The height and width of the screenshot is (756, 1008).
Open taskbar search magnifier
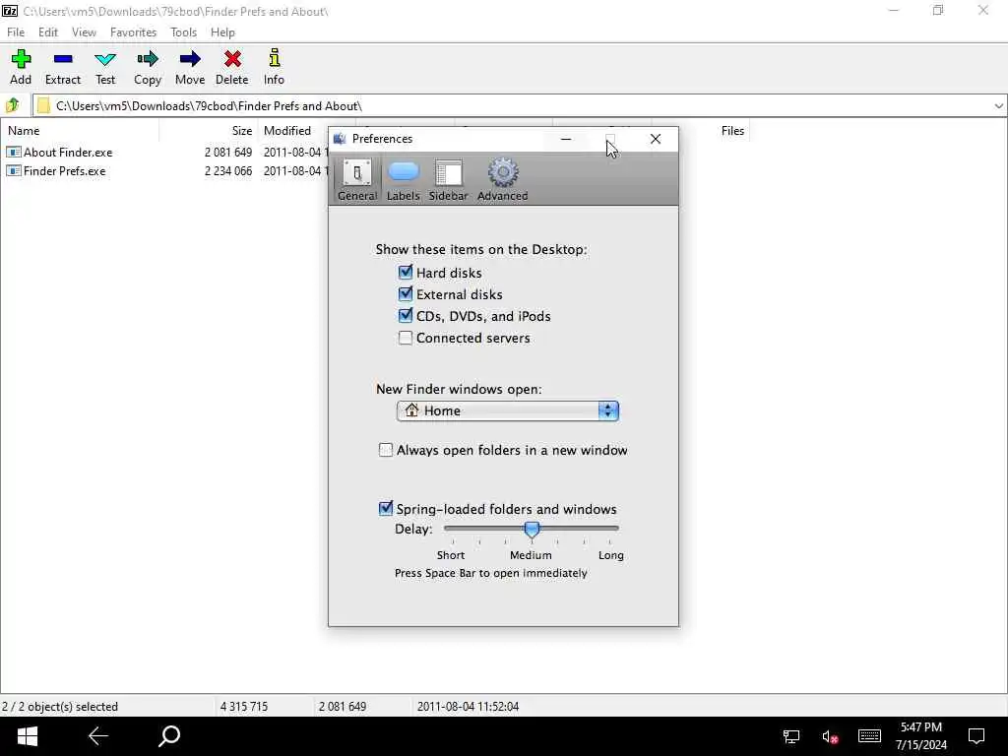pyautogui.click(x=169, y=736)
